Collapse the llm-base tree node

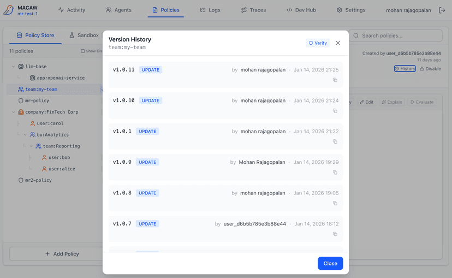(13, 67)
